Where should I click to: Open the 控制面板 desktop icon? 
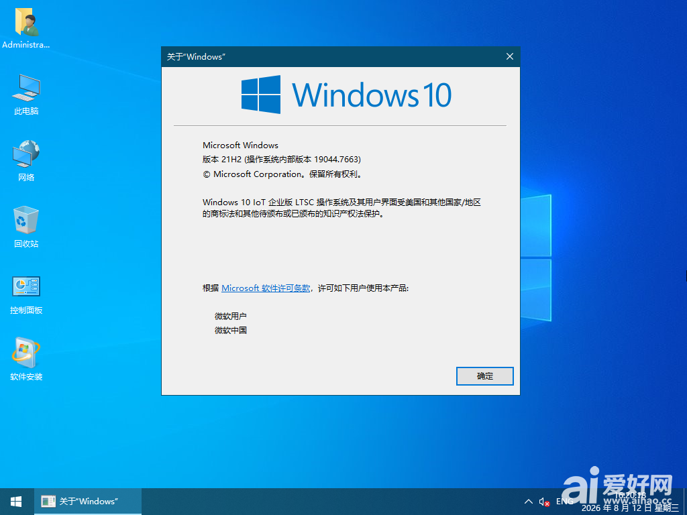tap(26, 295)
